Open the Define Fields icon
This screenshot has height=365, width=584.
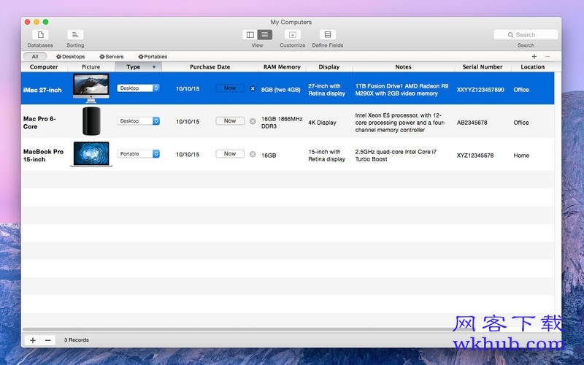pyautogui.click(x=328, y=34)
